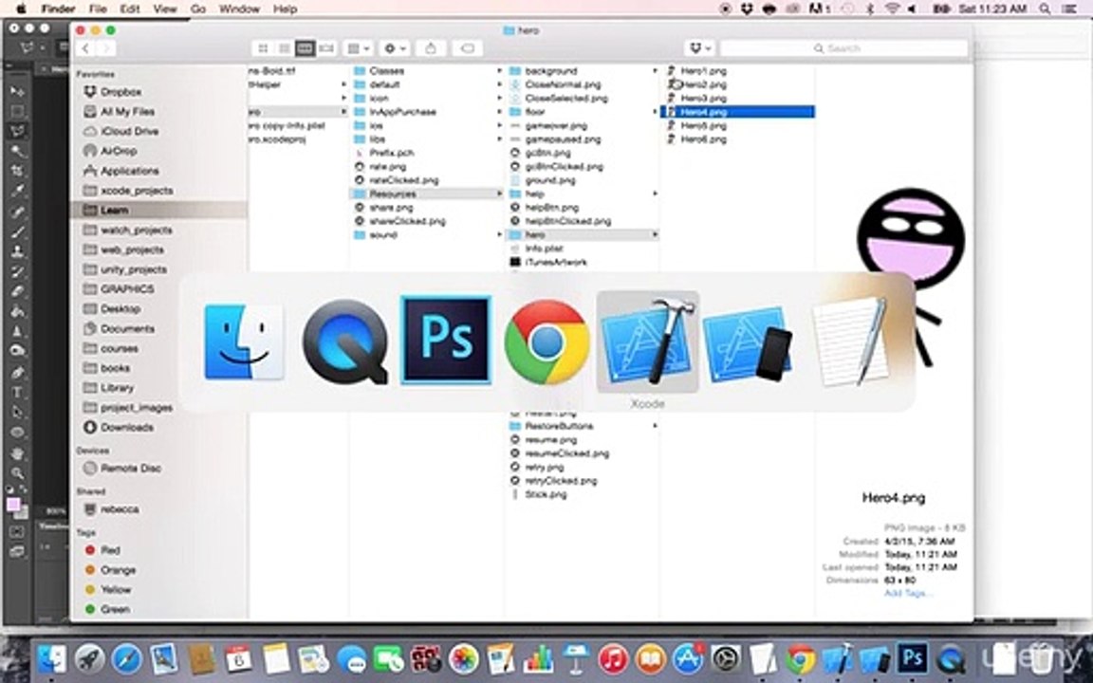Select the Zoom tool in Photoshop toolbar
The height and width of the screenshot is (683, 1093).
pyautogui.click(x=17, y=472)
